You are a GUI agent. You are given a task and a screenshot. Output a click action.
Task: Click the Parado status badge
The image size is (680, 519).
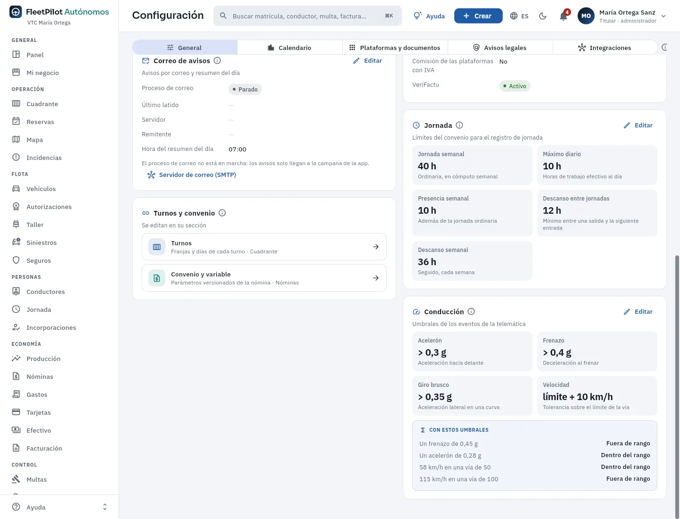[x=245, y=89]
